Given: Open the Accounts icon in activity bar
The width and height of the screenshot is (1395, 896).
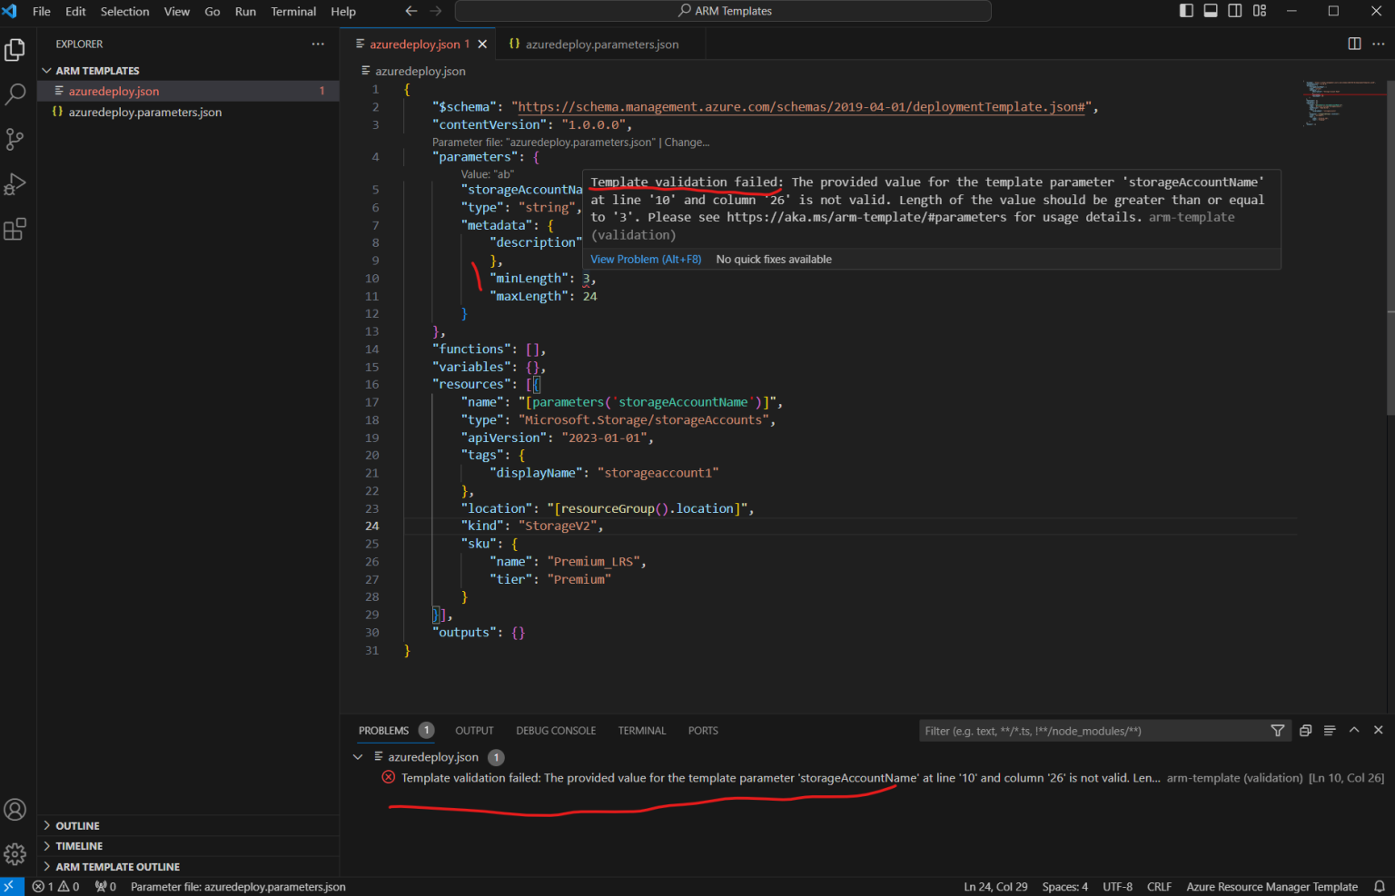Looking at the screenshot, I should click(15, 809).
